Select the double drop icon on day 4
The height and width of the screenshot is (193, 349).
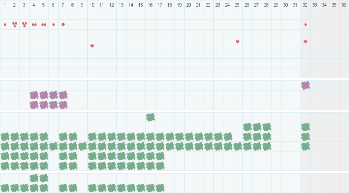[x=34, y=24]
